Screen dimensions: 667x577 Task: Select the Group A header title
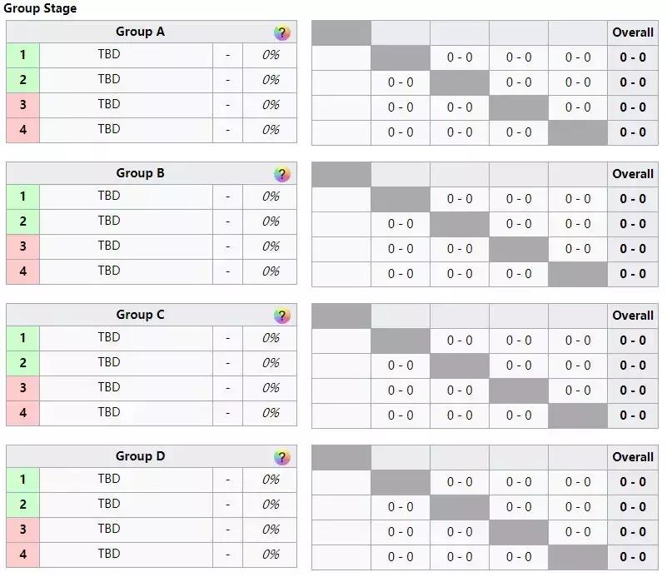[140, 32]
